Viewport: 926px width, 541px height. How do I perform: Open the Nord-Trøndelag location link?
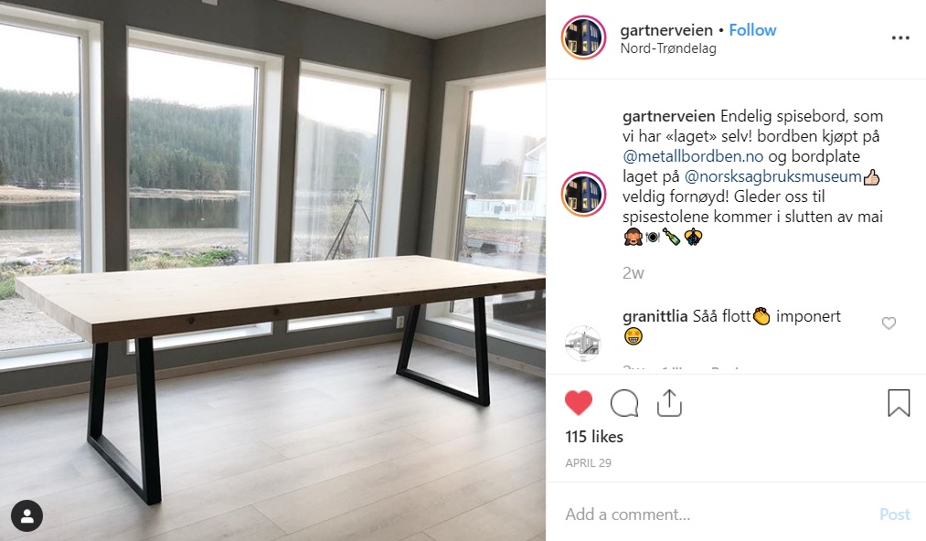(x=668, y=48)
